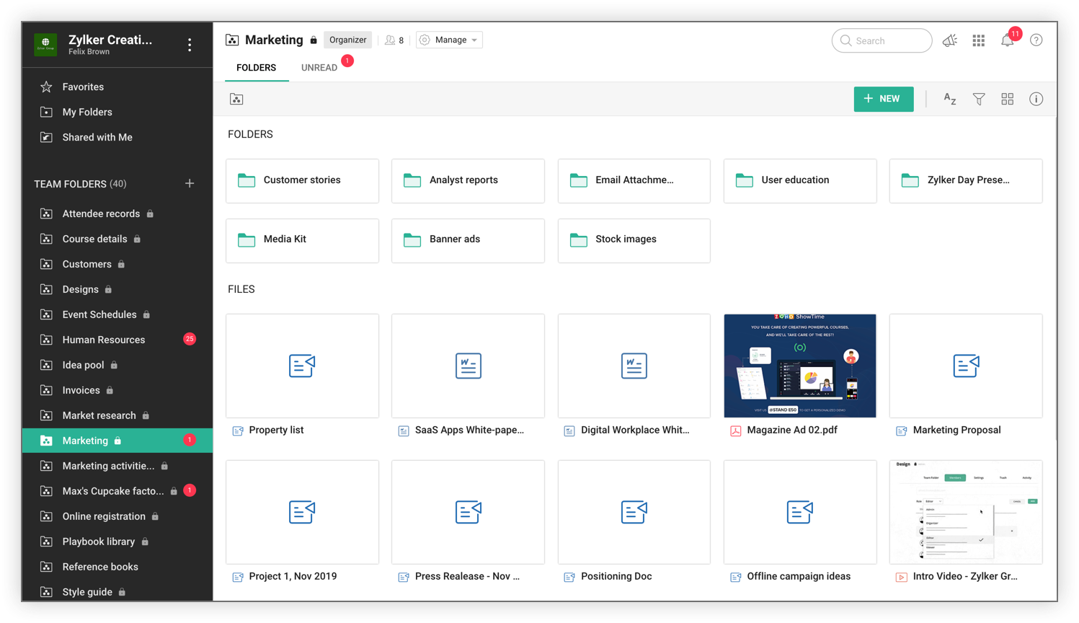Click into the Search field
Viewport: 1079px width, 623px height.
pos(882,41)
